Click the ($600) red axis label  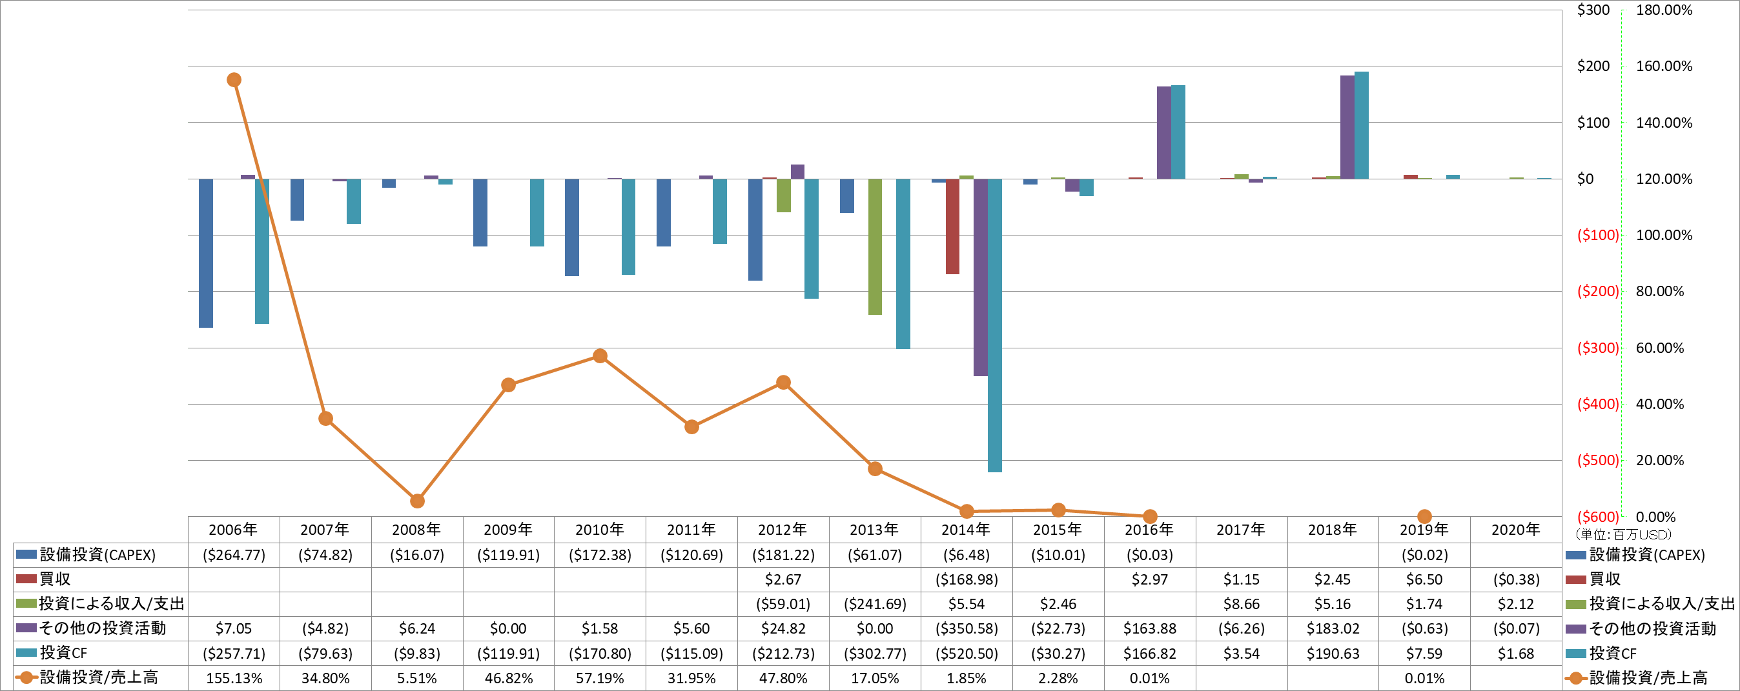coord(1597,517)
